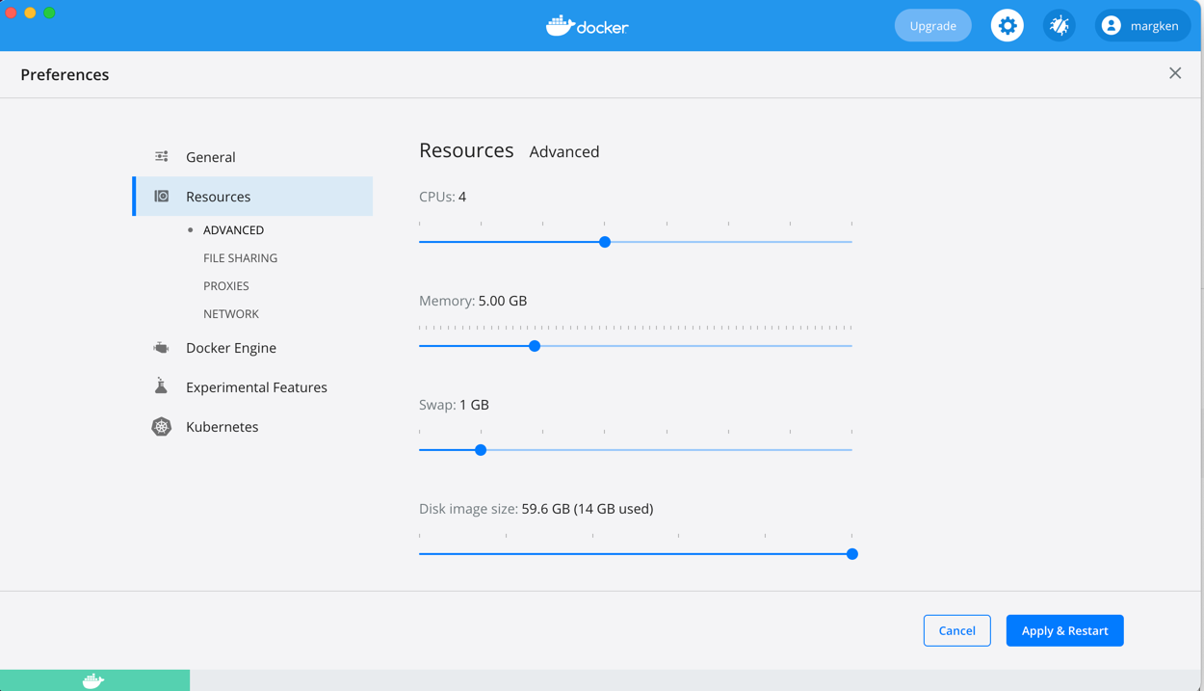Click the Upgrade button
The image size is (1204, 691).
click(x=932, y=25)
